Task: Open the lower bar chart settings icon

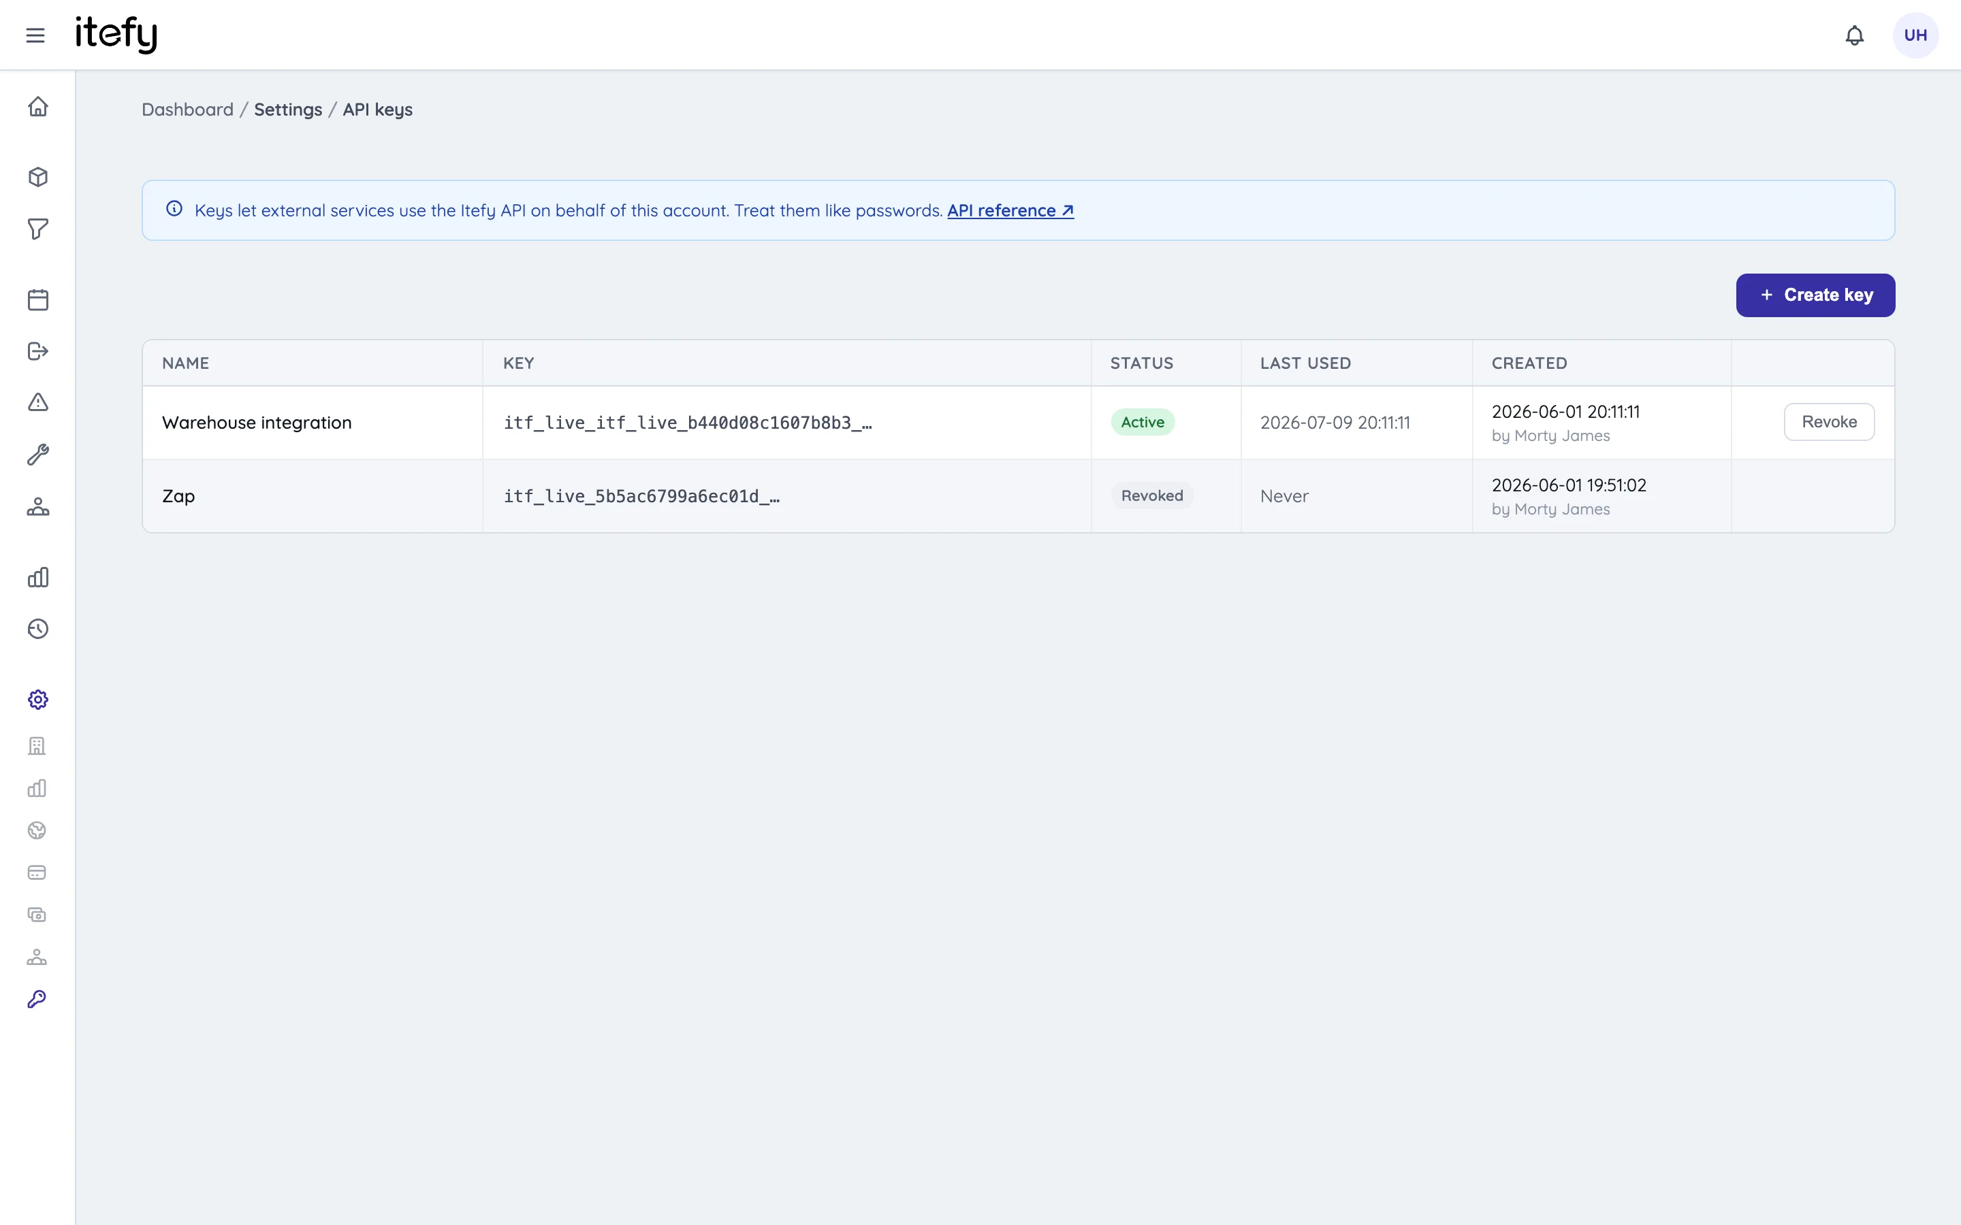Action: tap(37, 788)
